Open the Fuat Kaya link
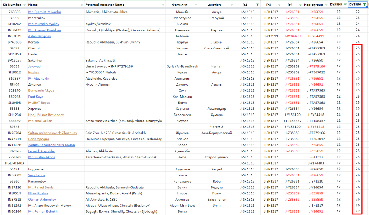Viewport: 369px width, 215px height. coord(36,97)
